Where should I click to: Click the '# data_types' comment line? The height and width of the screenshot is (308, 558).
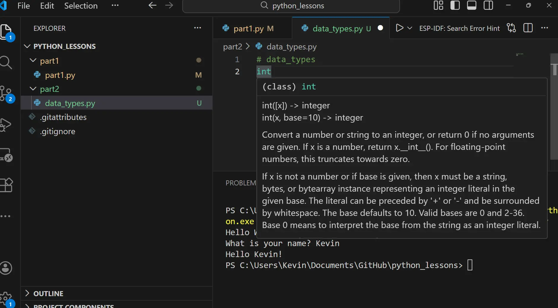[286, 60]
